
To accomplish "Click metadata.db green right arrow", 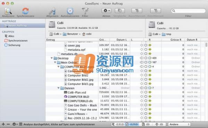I will (150, 54).
